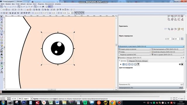Open Photoshop from the taskbar
The height and width of the screenshot is (105, 187).
pyautogui.click(x=24, y=103)
